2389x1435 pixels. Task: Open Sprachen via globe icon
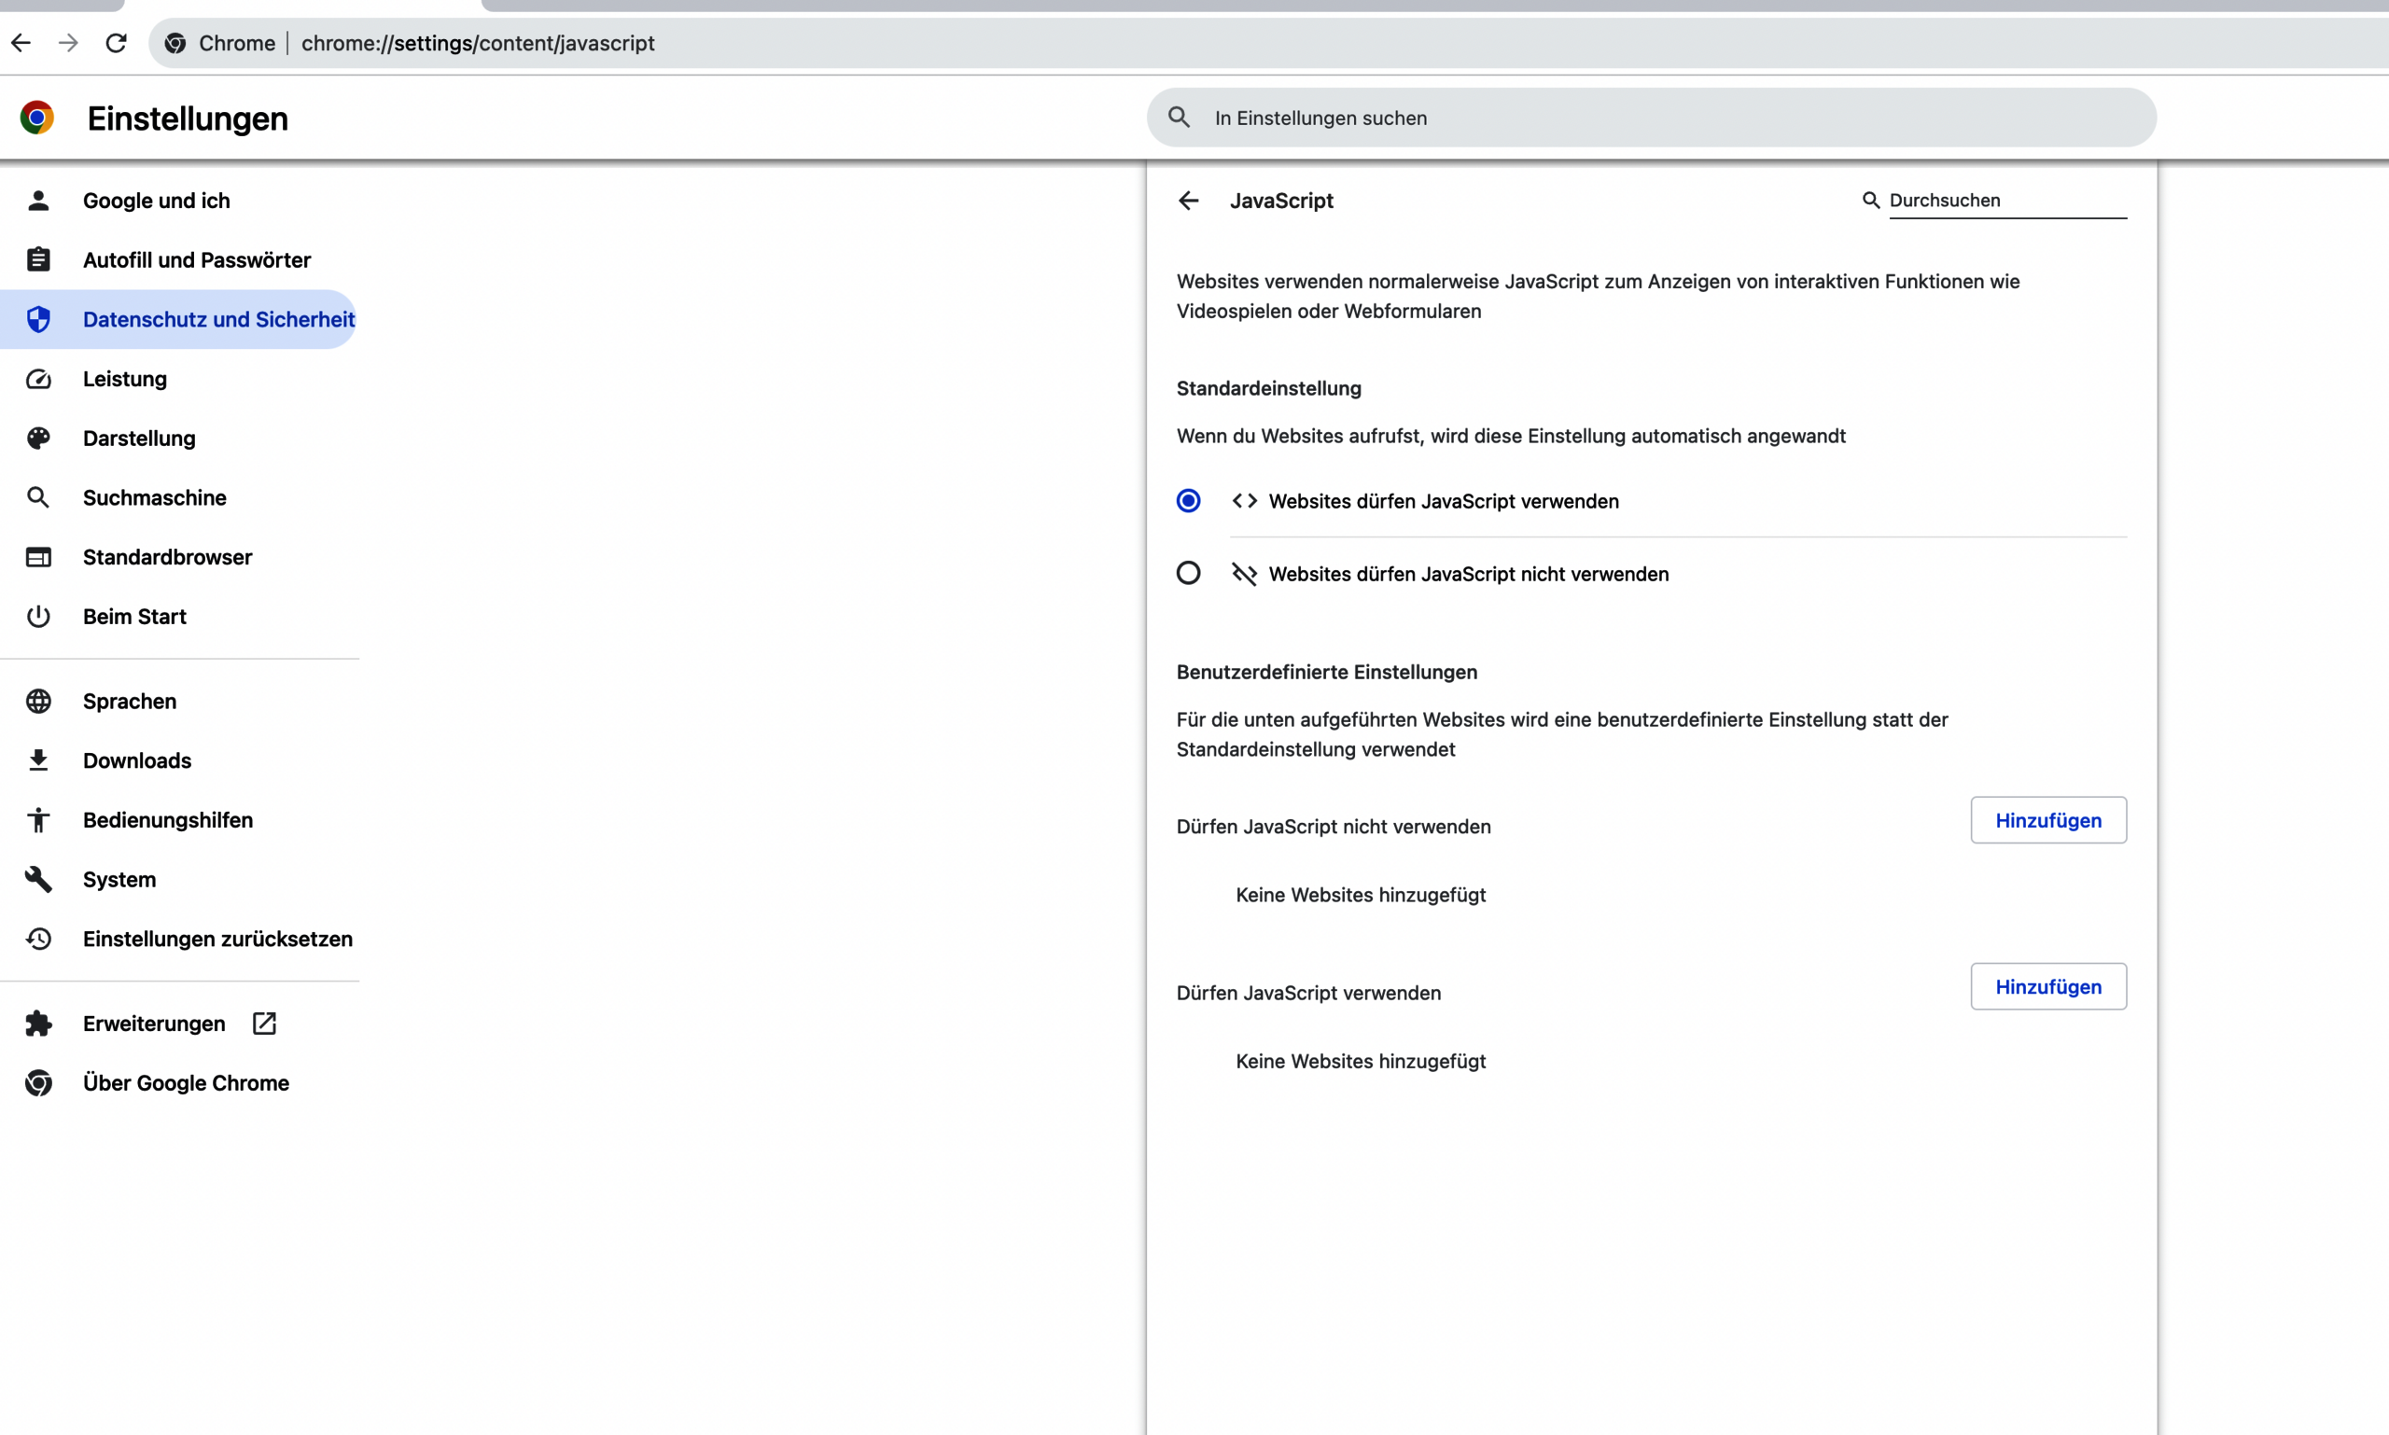coord(37,701)
